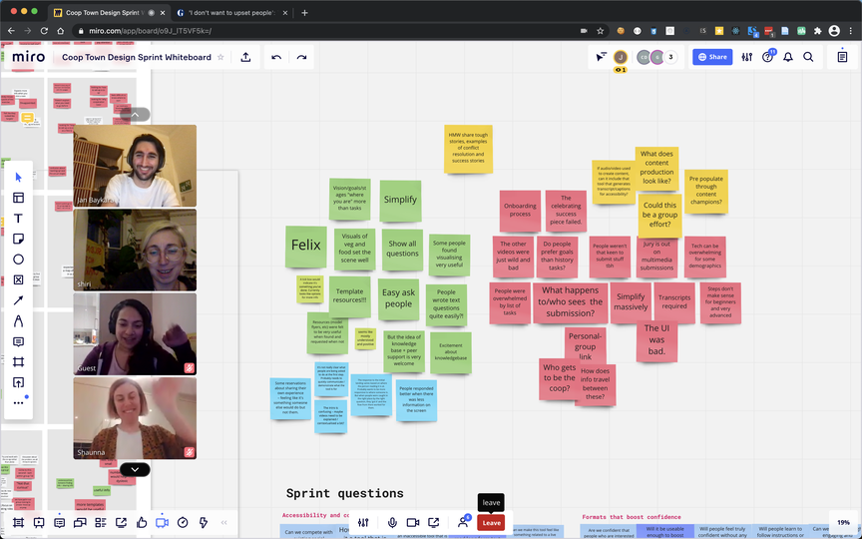Star the Coop Town Design Sprint board
Viewport: 862px width, 539px height.
(x=220, y=57)
